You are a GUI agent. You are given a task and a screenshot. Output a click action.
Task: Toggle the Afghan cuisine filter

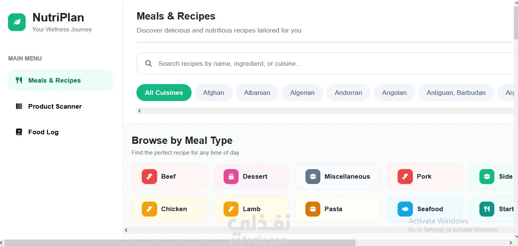click(x=213, y=93)
